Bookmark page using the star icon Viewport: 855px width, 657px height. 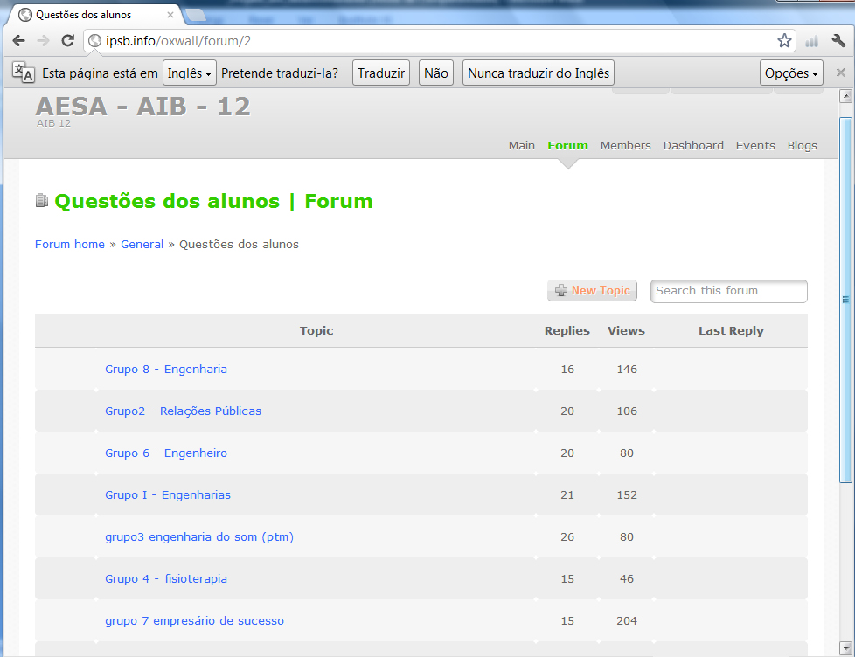tap(784, 41)
